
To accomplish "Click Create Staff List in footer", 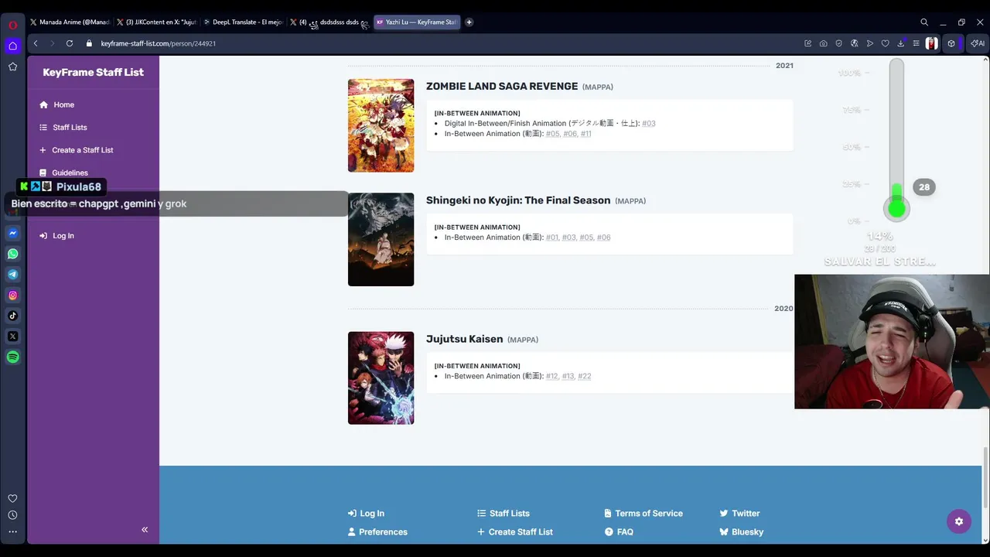I will tap(515, 531).
